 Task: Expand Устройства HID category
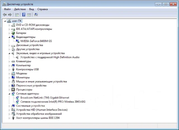pyautogui.click(x=9, y=110)
